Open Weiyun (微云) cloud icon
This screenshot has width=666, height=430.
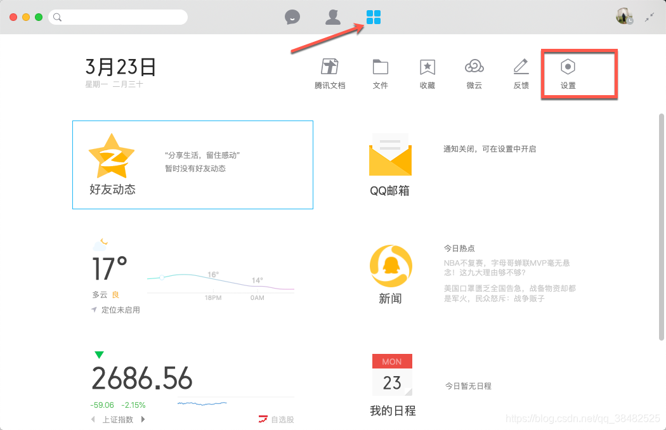point(474,74)
